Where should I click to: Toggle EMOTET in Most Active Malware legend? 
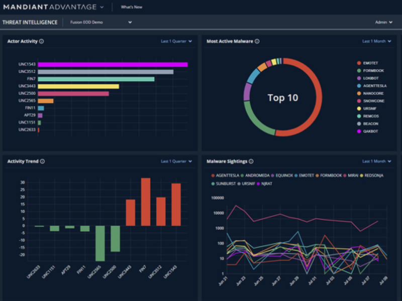(x=368, y=63)
